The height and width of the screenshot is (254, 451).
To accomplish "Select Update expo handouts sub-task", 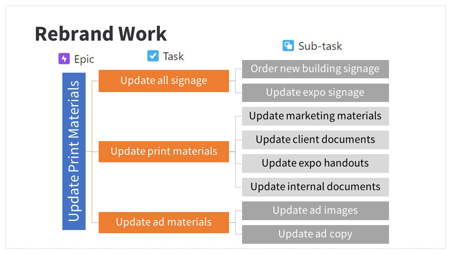I will click(315, 163).
